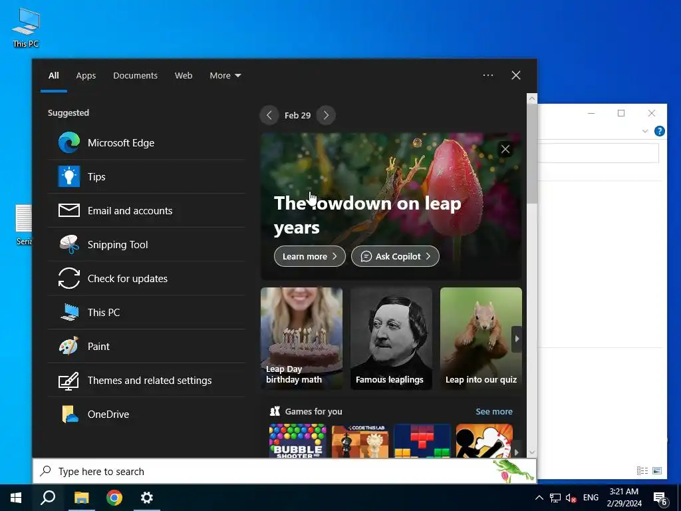Open Themes and related settings

147,380
